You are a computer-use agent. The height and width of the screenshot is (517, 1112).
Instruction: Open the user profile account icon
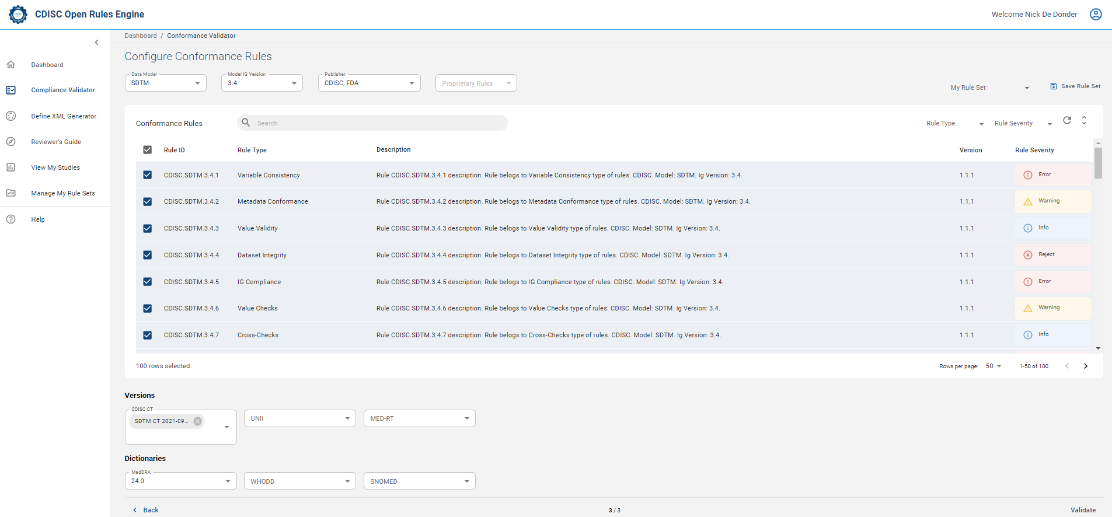click(1096, 14)
